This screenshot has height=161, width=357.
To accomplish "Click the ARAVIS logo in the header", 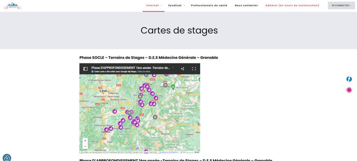I will pos(13,6).
